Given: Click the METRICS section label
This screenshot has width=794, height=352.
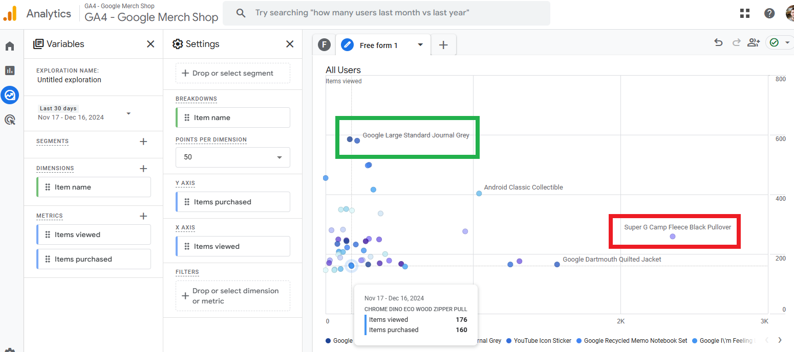Looking at the screenshot, I should tap(50, 216).
